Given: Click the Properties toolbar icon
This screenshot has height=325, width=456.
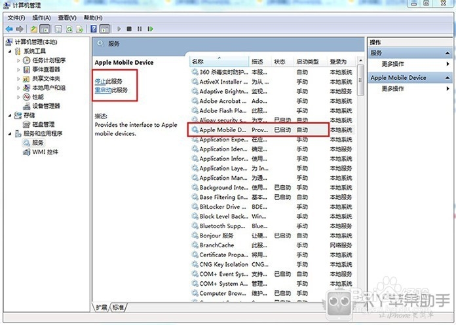Looking at the screenshot, I should (58, 29).
